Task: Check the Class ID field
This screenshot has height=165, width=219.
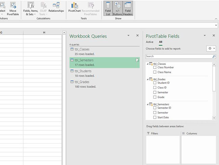Action: pyautogui.click(x=155, y=87)
